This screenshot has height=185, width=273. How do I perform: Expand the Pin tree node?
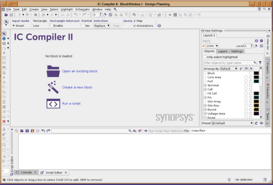click(x=205, y=98)
